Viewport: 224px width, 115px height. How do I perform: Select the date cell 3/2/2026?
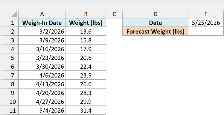[42, 31]
